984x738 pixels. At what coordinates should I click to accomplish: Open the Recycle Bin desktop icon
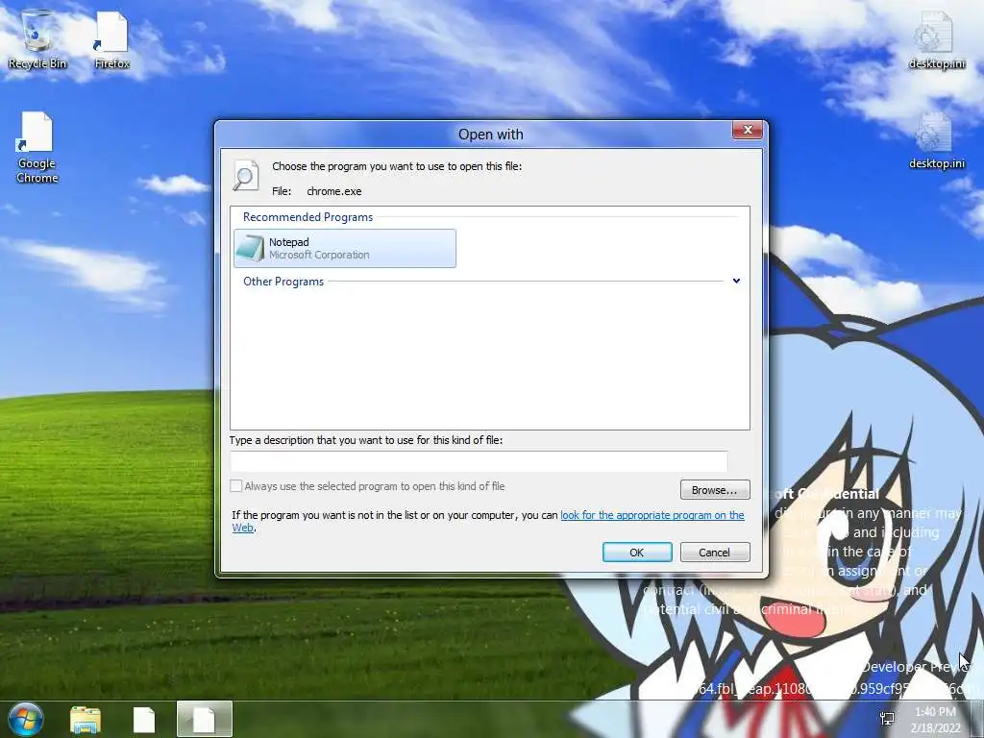click(x=37, y=38)
